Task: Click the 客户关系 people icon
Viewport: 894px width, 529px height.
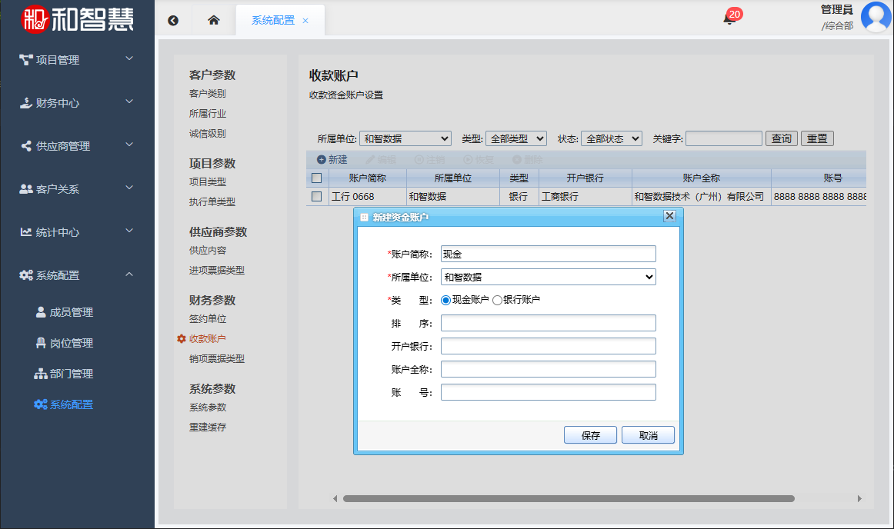Action: [x=25, y=188]
